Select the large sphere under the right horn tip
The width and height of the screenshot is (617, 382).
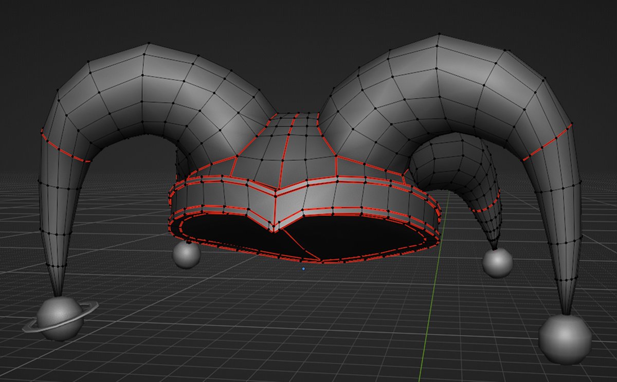point(565,339)
